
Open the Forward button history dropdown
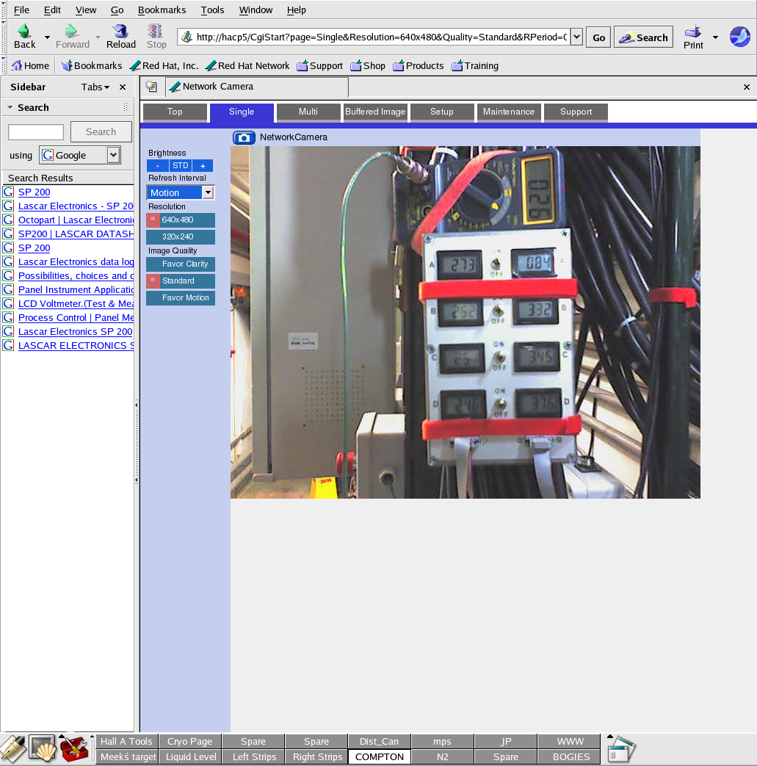(98, 37)
